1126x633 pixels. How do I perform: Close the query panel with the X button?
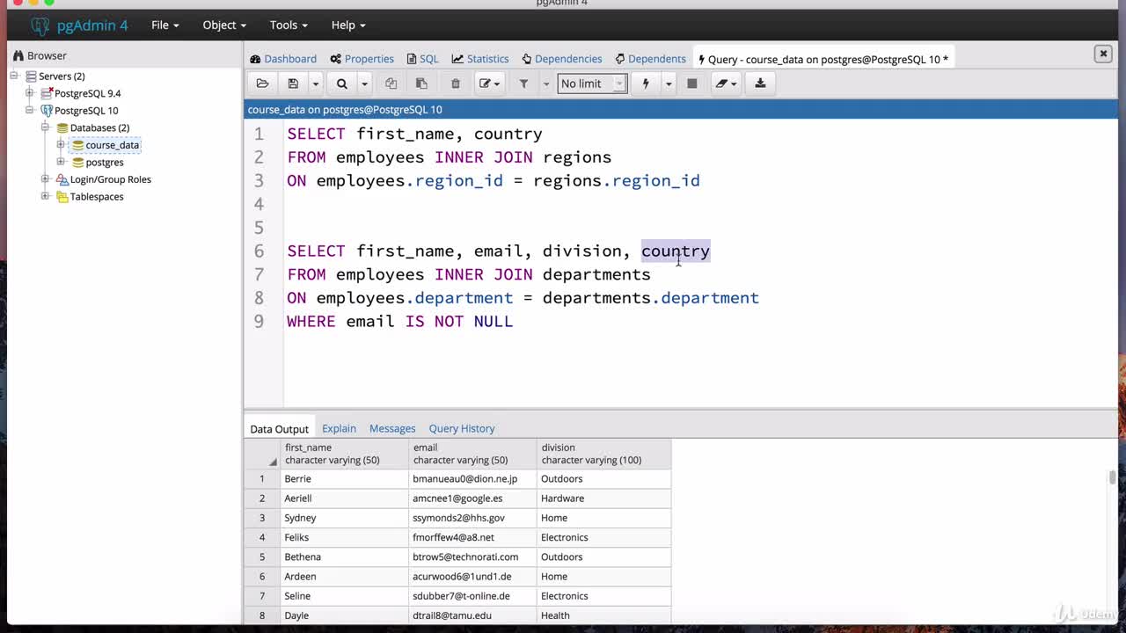1102,54
